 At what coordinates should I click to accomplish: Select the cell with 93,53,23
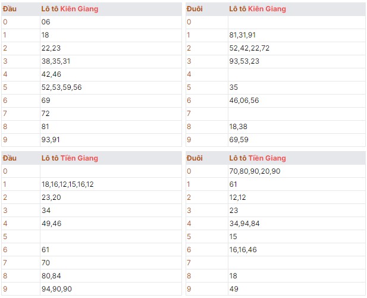pos(244,61)
